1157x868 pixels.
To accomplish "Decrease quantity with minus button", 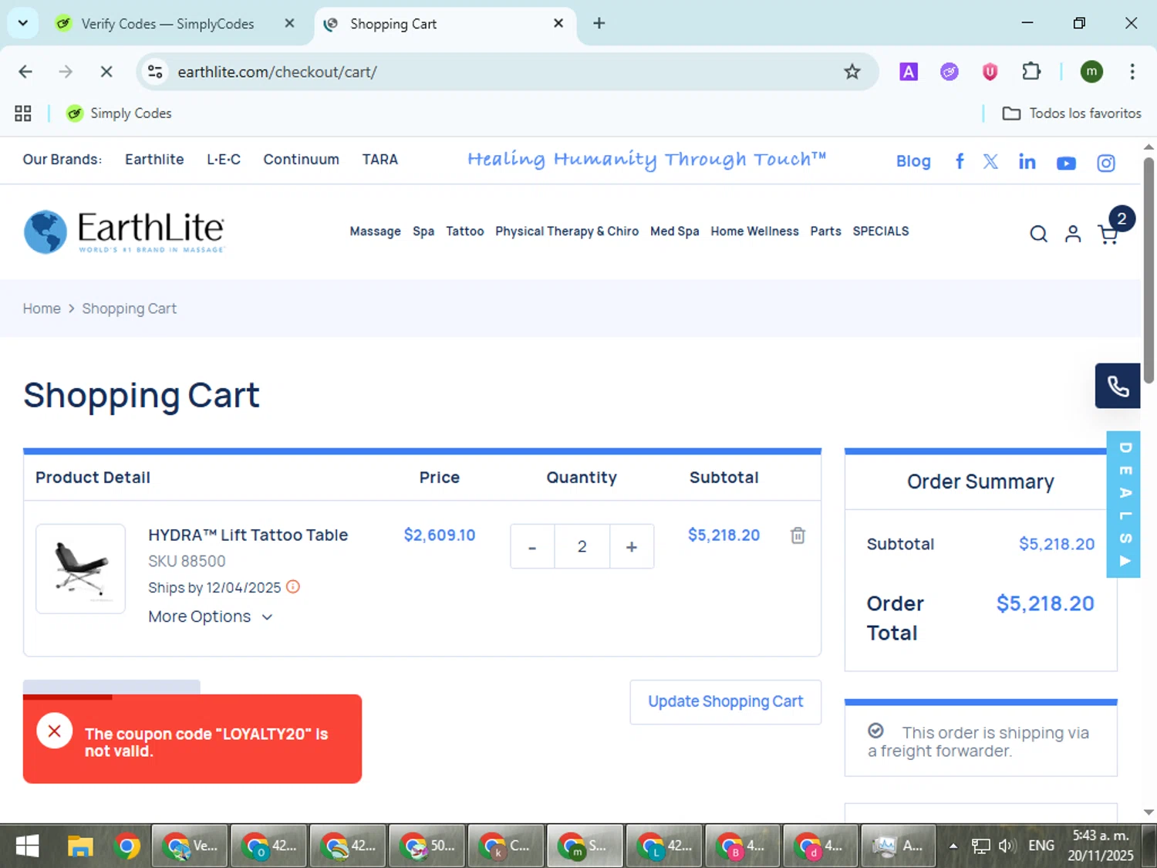I will [532, 546].
